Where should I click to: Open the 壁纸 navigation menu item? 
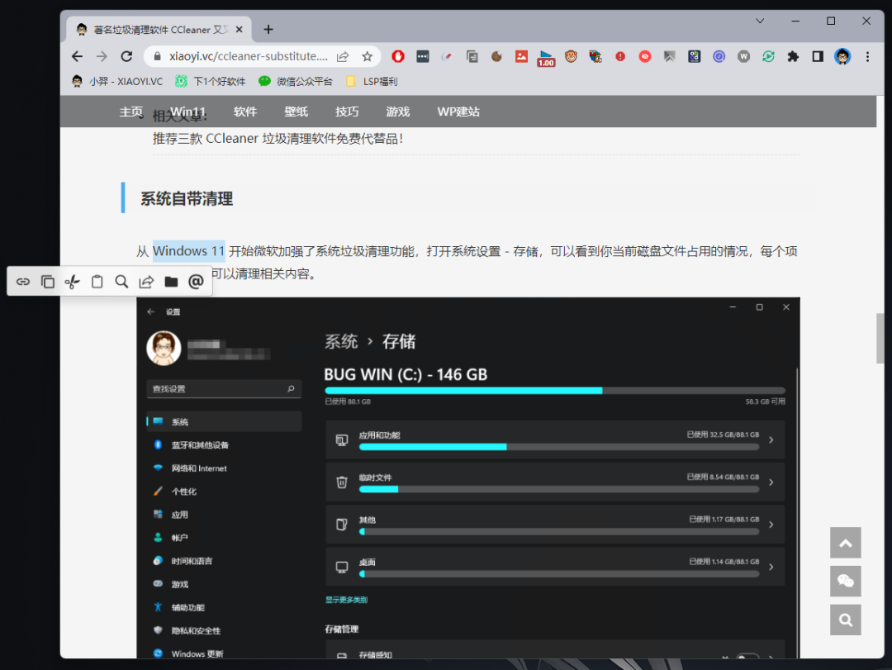(297, 112)
